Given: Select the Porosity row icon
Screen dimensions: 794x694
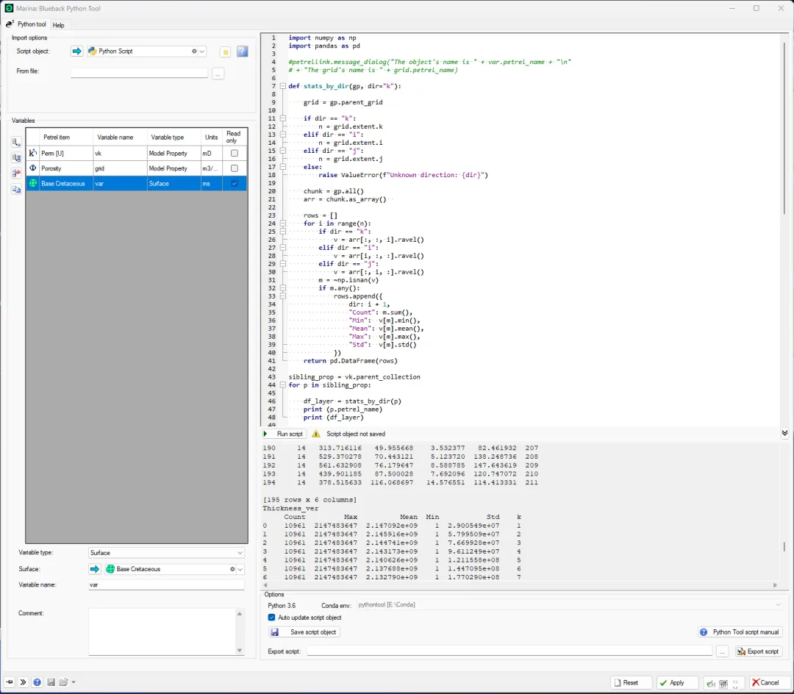Looking at the screenshot, I should (x=33, y=168).
